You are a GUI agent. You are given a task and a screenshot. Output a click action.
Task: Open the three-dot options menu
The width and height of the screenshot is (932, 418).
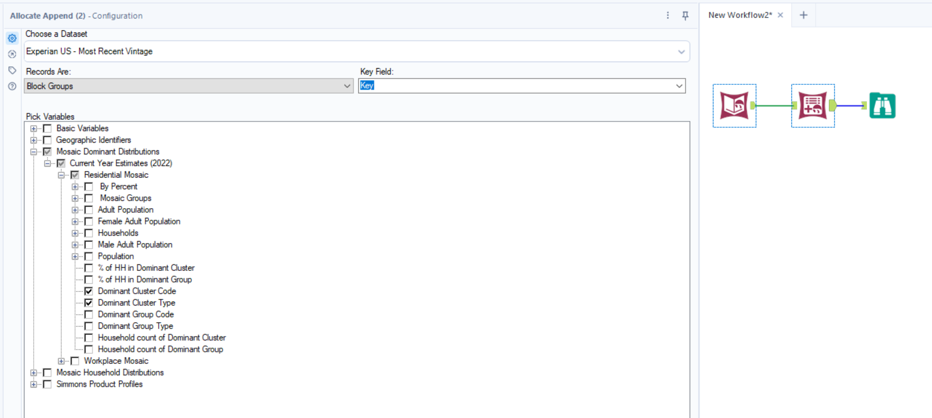click(667, 16)
